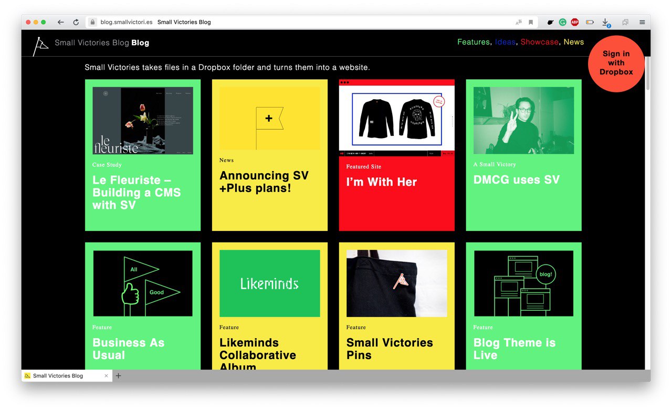The image size is (672, 410).
Task: Open the Showcase category link
Action: coord(539,42)
